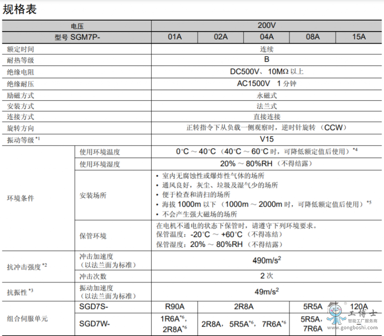This screenshot has width=384, height=336.
Task: Click the SGD7W- row label
Action: (95, 324)
